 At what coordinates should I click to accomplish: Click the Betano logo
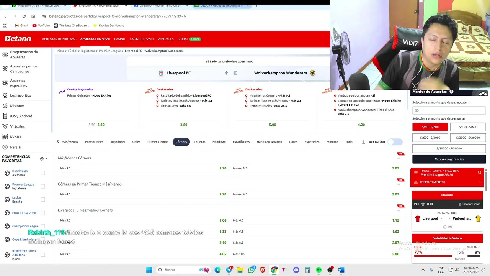pyautogui.click(x=18, y=39)
